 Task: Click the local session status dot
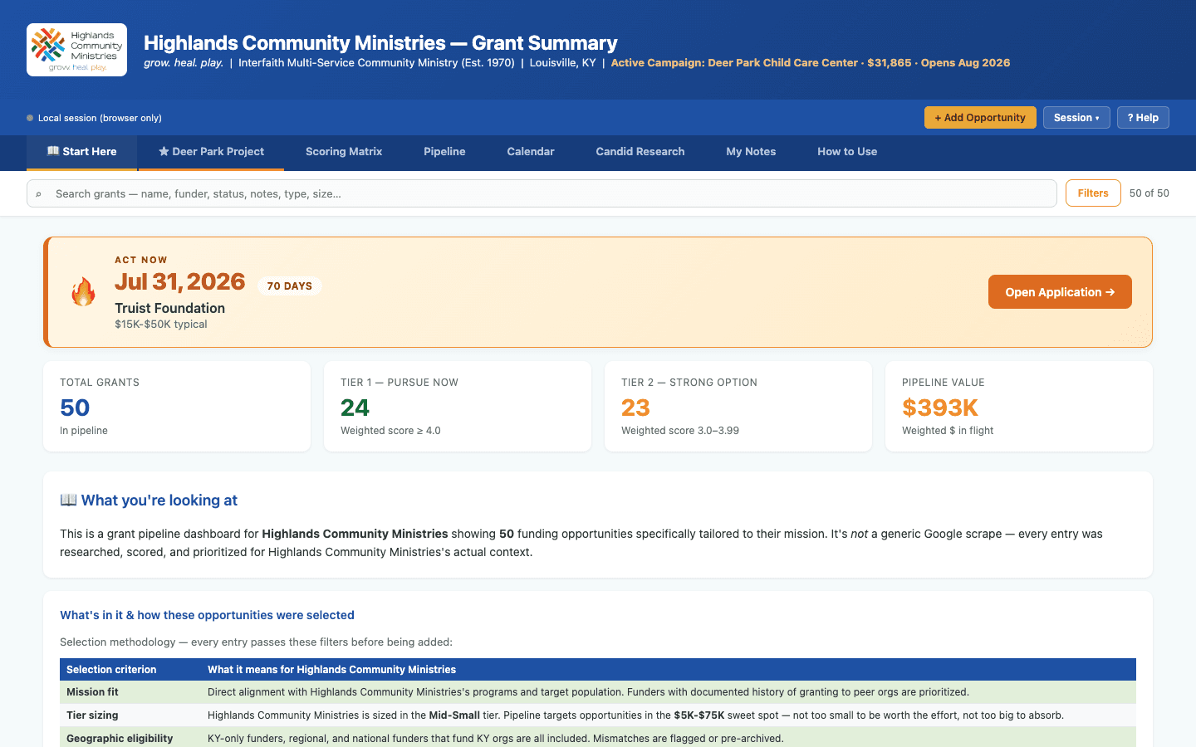coord(30,118)
